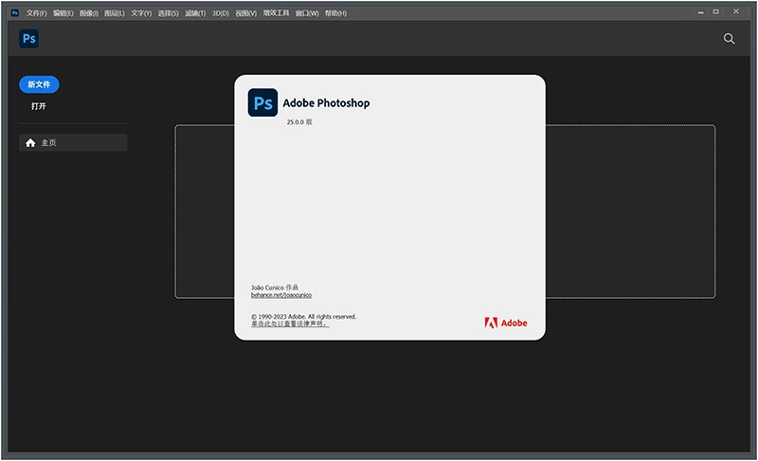Open the 3D(D) menu
The image size is (758, 461).
(x=220, y=13)
